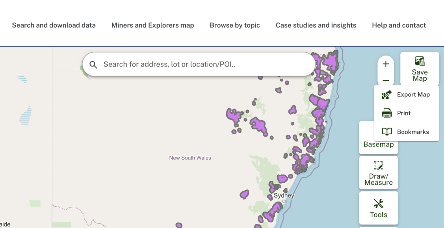The height and width of the screenshot is (228, 444).
Task: Click the magnifier search icon
Action: tap(93, 65)
